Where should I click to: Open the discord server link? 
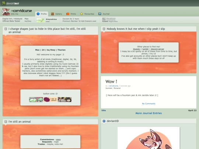click(x=157, y=49)
